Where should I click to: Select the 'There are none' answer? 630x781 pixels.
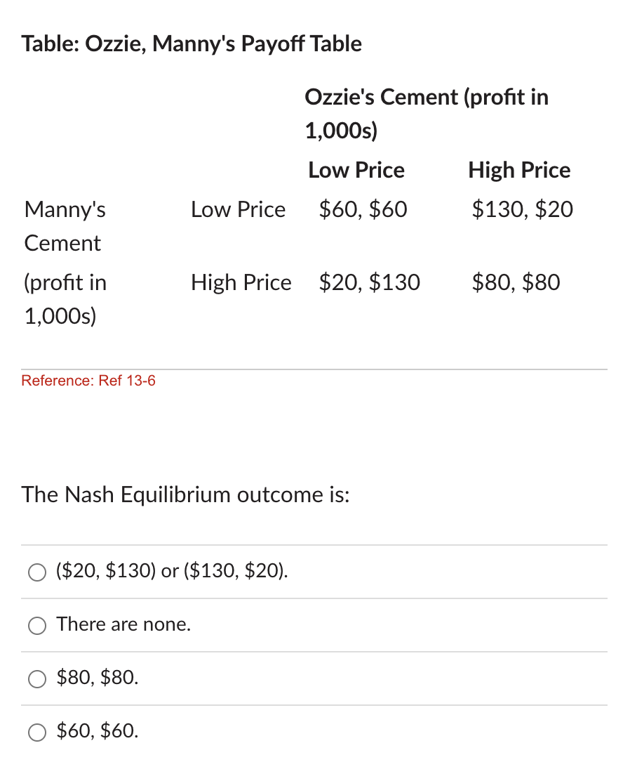(123, 624)
